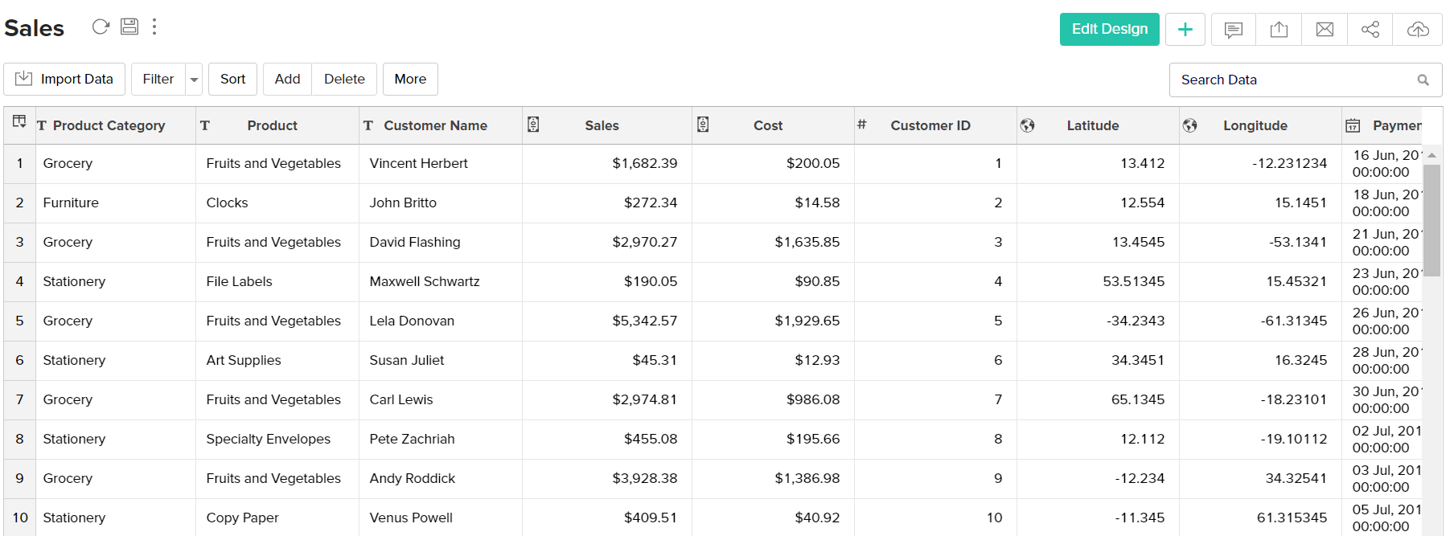The image size is (1454, 536).
Task: Open the column chooser icon in header corner
Action: (x=19, y=122)
